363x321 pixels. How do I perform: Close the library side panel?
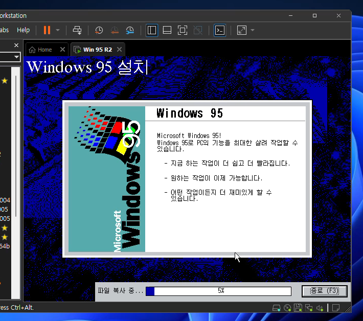(x=16, y=45)
